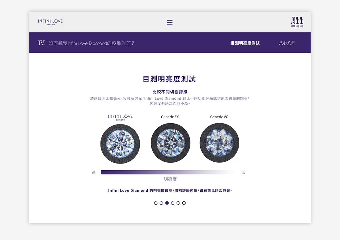Click the INFINI LOVE DIAMOND logo
340x240 pixels.
pyautogui.click(x=50, y=22)
